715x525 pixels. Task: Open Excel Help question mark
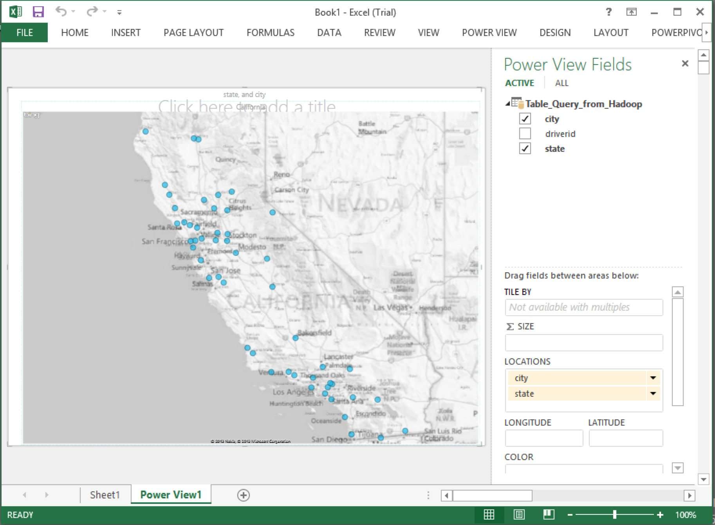tap(608, 12)
